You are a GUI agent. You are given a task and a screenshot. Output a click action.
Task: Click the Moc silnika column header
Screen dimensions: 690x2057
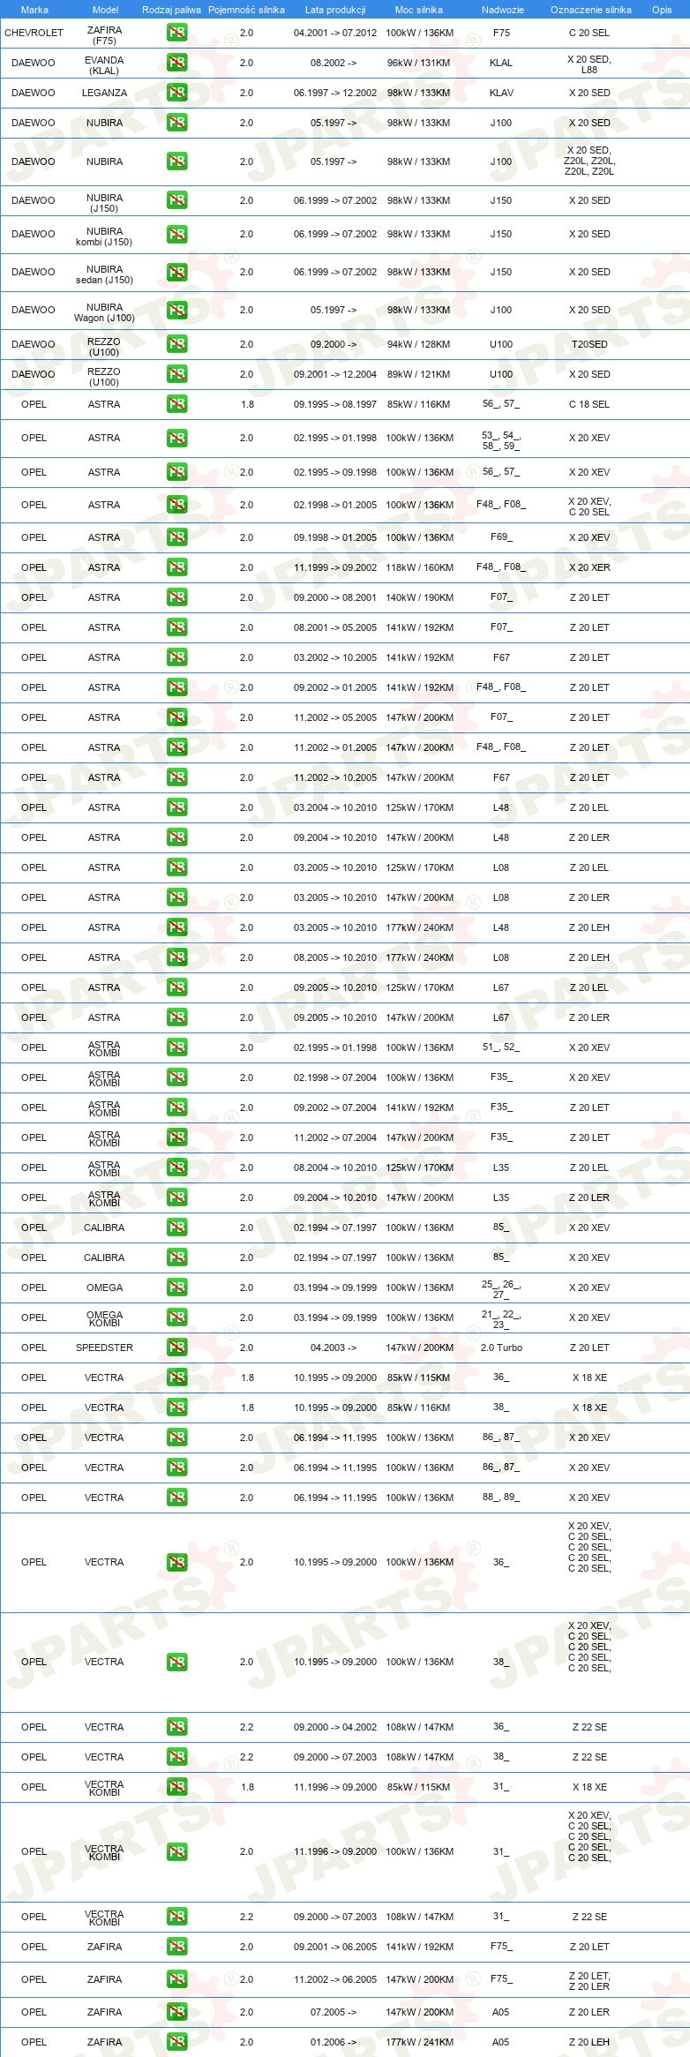coord(419,10)
